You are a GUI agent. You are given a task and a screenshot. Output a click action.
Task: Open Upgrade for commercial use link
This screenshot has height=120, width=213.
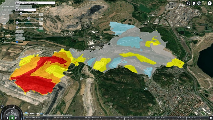52,115
